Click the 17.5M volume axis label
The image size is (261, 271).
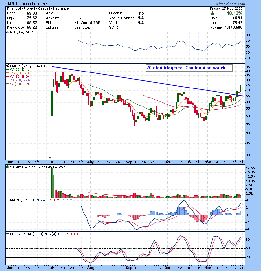click(x=251, y=168)
